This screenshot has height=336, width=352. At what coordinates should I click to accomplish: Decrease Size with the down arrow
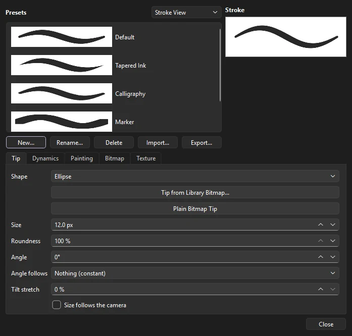(x=333, y=225)
